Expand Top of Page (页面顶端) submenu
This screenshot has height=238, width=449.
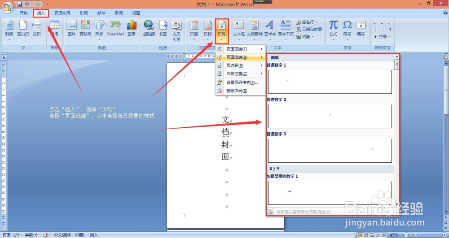coord(240,49)
